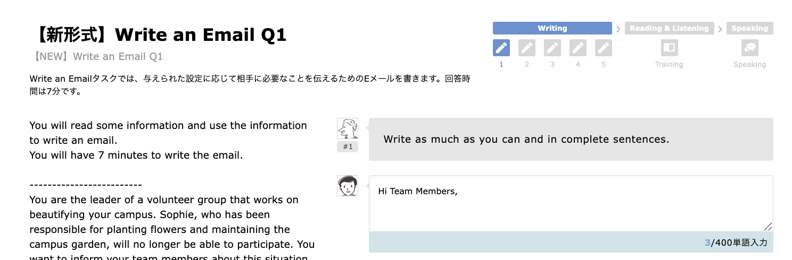The image size is (792, 260).
Task: Select the Speaking stage tab
Action: pos(749,28)
